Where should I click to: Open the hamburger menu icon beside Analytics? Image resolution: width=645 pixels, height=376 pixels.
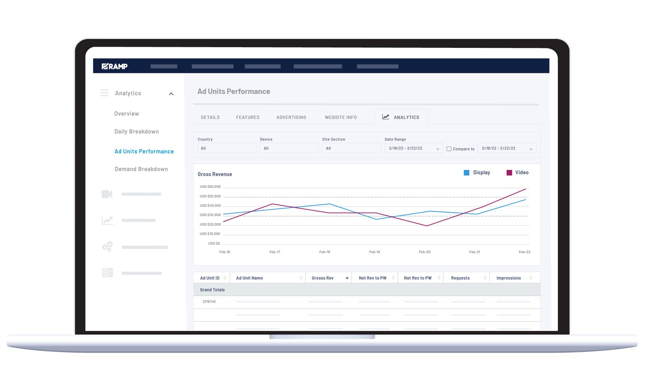click(104, 93)
